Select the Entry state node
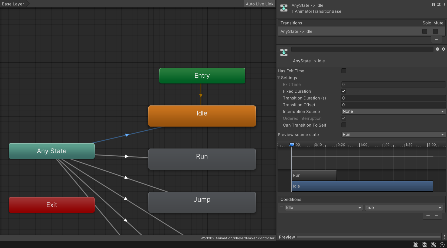The height and width of the screenshot is (248, 447). point(202,76)
